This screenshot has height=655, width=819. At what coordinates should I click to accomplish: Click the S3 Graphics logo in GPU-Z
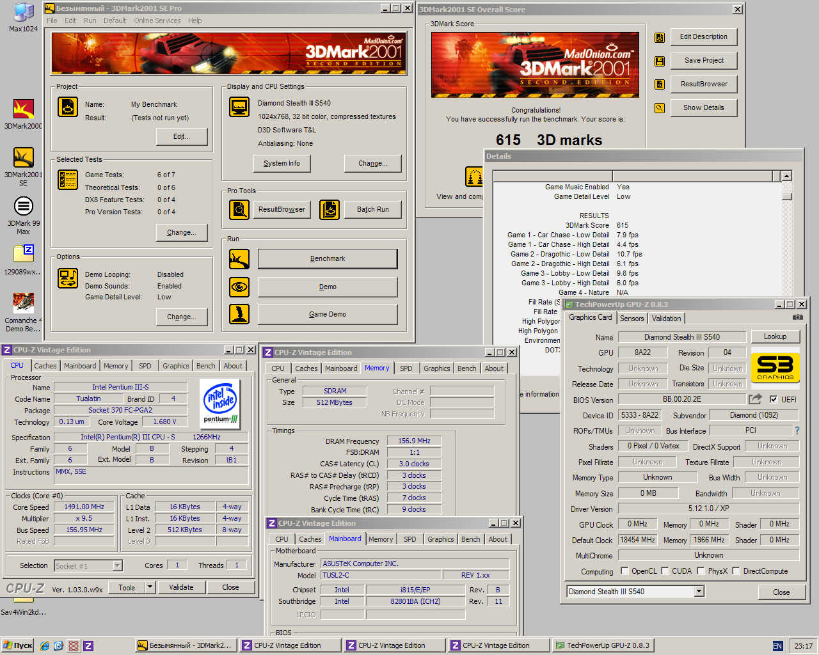[775, 367]
